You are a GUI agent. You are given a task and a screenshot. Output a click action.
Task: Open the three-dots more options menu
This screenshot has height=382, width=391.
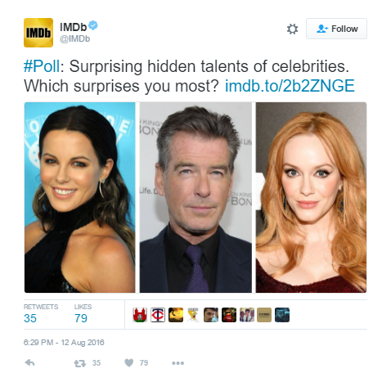[178, 363]
